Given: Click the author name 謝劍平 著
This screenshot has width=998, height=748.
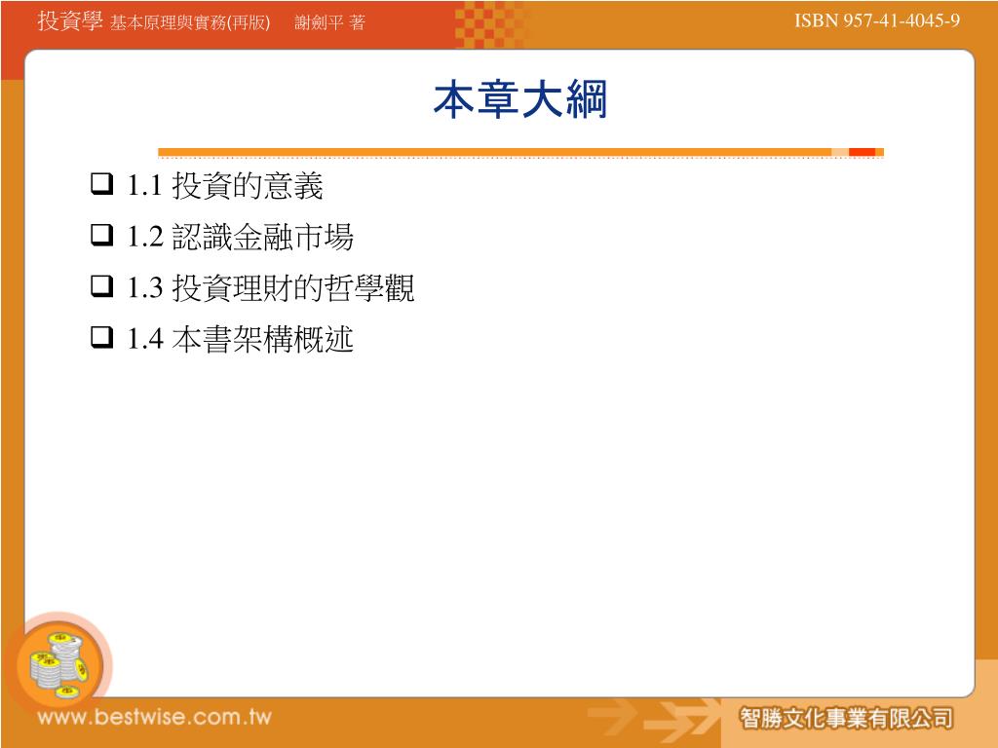Looking at the screenshot, I should pos(329,22).
